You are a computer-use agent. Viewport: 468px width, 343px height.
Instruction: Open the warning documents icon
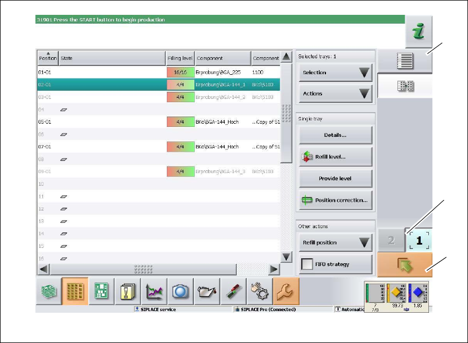pos(128,291)
